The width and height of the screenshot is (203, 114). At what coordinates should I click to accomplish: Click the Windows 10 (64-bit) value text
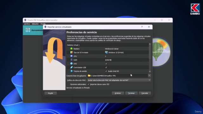pos(116,53)
